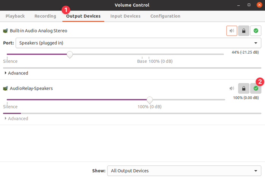Viewport: 265px width, 179px height.
Task: Click the Built-in Audio volume slider handle
Action: pyautogui.click(x=70, y=54)
